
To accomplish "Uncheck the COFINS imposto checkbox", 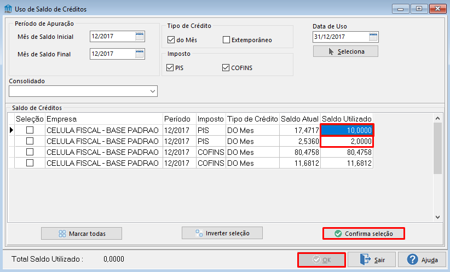I will [226, 68].
